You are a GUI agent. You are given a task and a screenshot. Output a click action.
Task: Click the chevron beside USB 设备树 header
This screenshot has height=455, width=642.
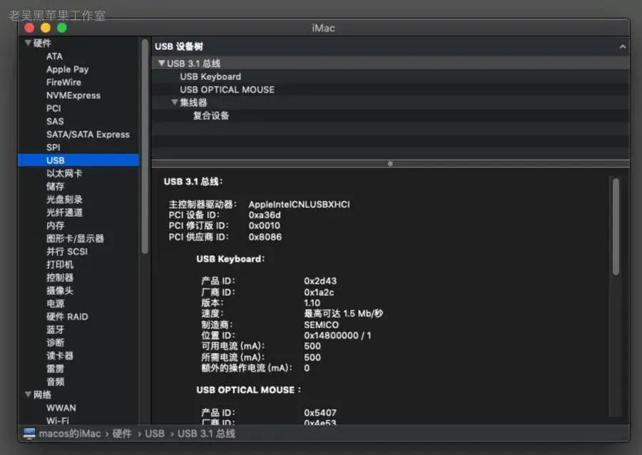pos(622,46)
